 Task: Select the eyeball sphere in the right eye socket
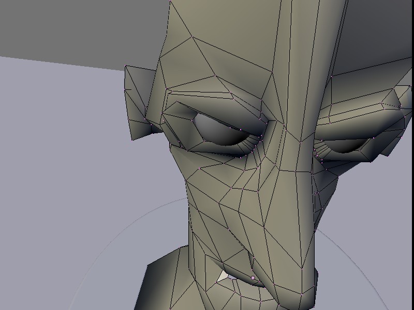[x=346, y=146]
